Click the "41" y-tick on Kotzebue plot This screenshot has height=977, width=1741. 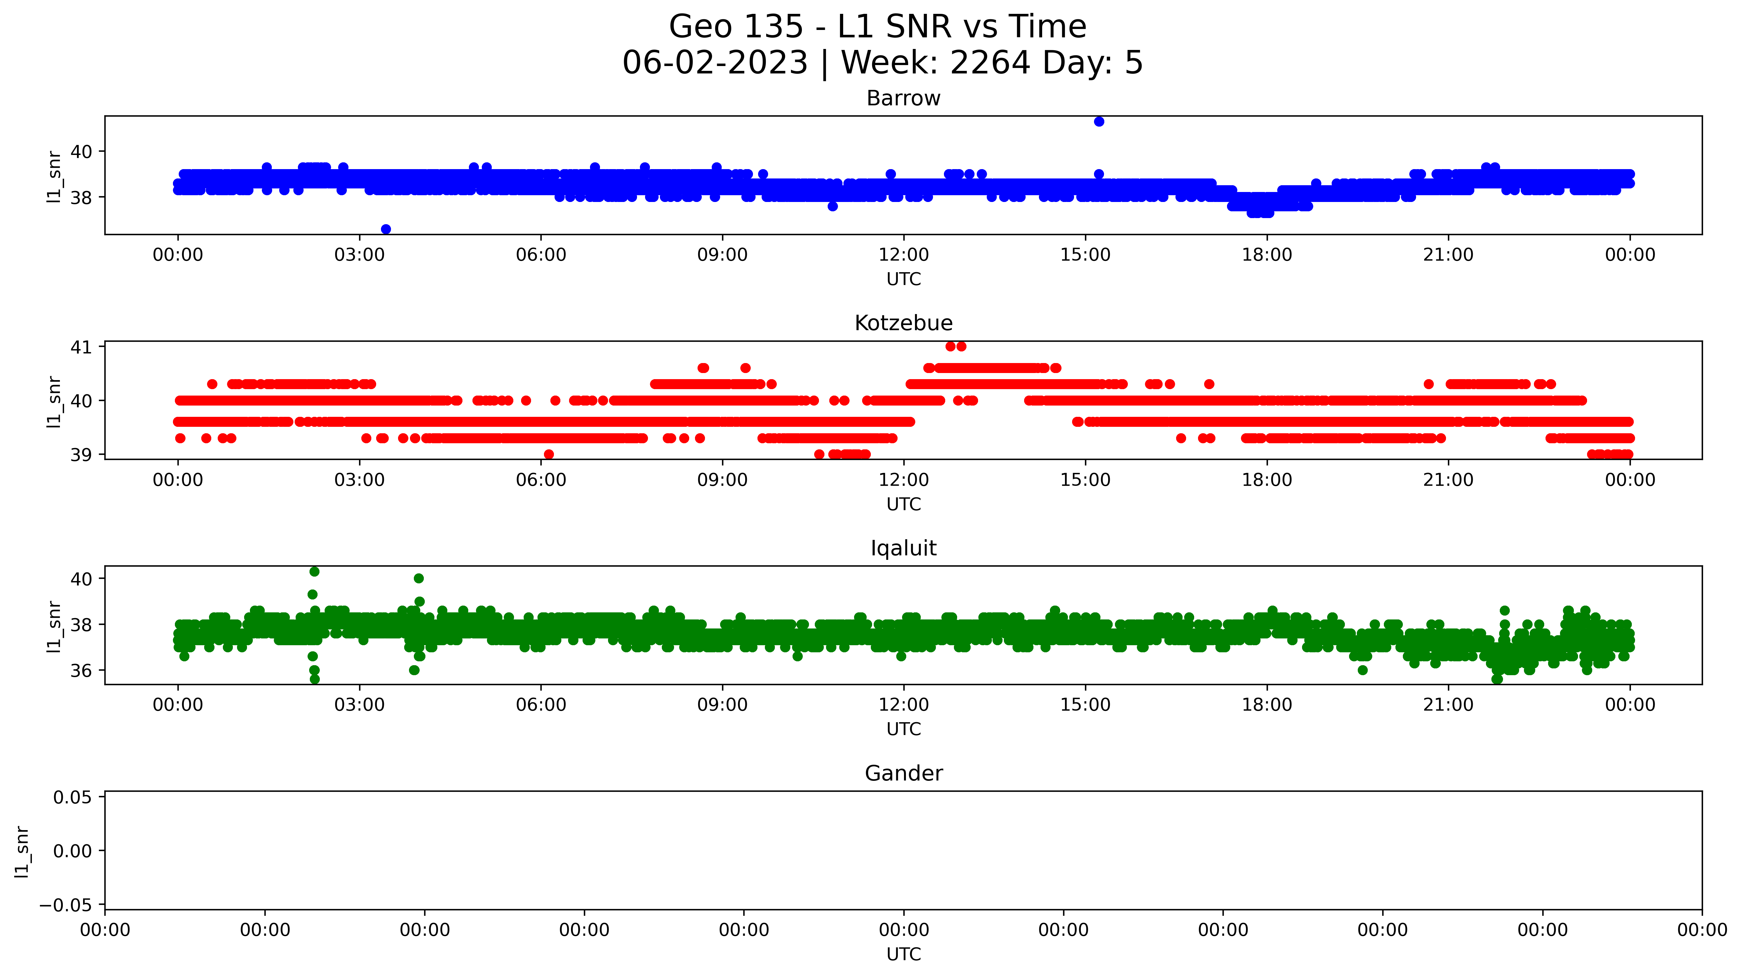click(x=82, y=348)
